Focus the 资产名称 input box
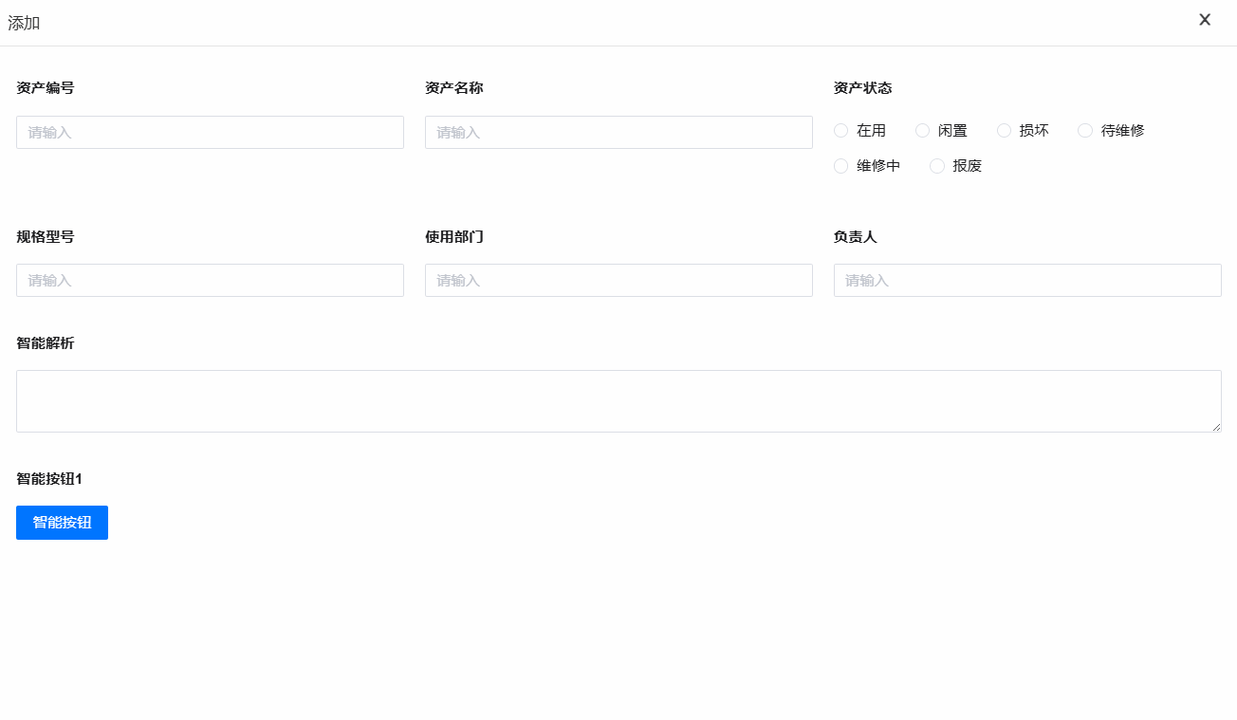Viewport: 1237px width, 720px height. click(618, 132)
